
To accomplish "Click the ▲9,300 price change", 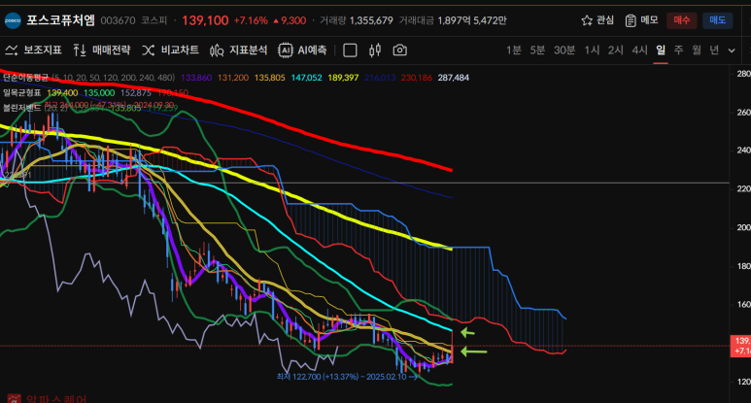I will pos(290,20).
